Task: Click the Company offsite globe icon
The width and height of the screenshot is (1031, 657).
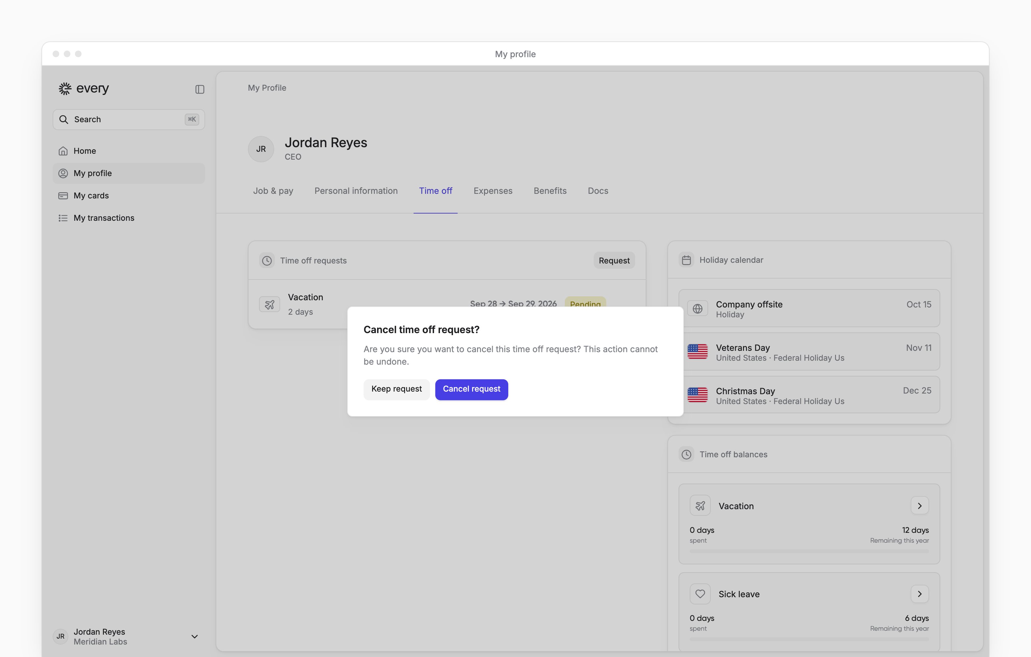Action: click(697, 308)
